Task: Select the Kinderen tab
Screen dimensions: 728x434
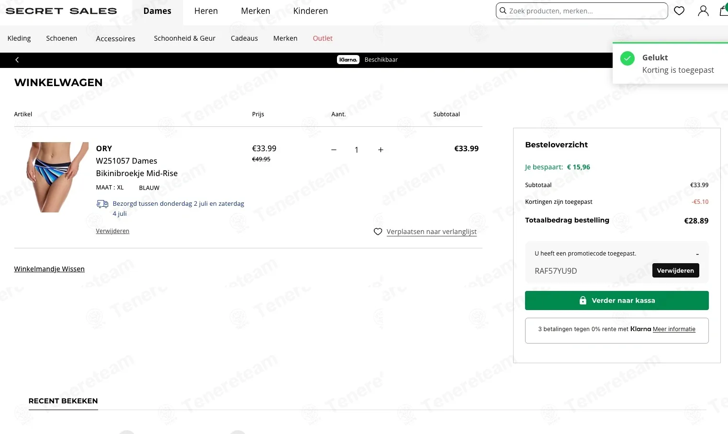Action: coord(311,11)
